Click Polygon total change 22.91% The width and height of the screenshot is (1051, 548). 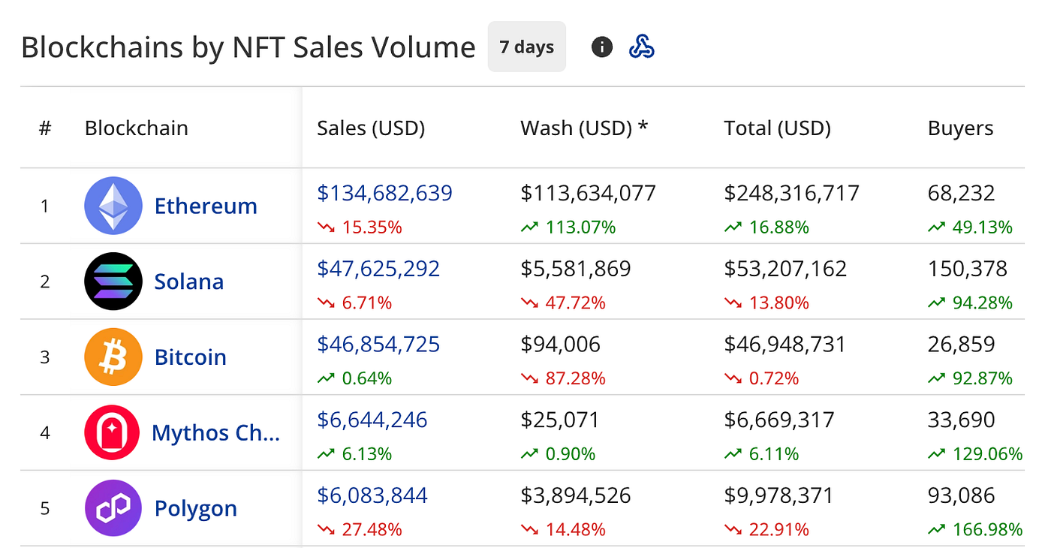(767, 530)
